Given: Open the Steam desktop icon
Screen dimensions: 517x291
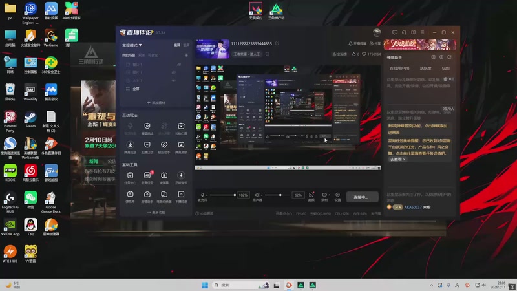Looking at the screenshot, I should point(30,119).
